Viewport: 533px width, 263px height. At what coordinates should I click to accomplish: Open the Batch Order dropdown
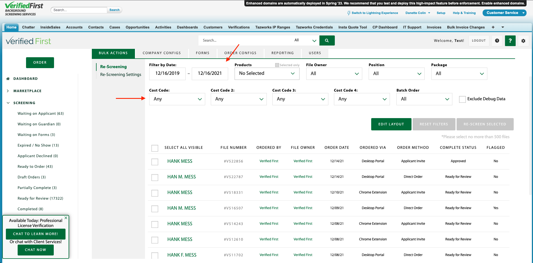click(424, 99)
